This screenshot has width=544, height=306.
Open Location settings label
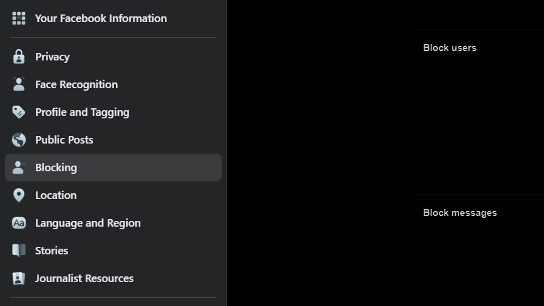click(x=56, y=195)
